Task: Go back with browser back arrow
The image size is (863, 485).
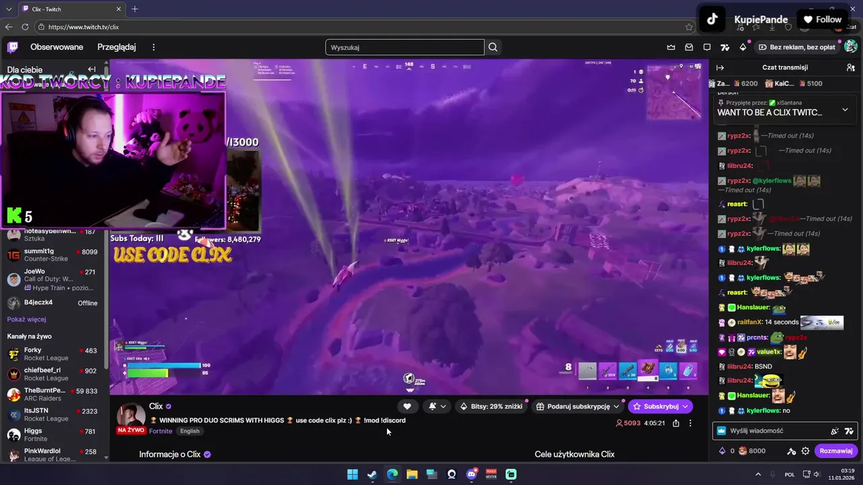Action: tap(9, 27)
